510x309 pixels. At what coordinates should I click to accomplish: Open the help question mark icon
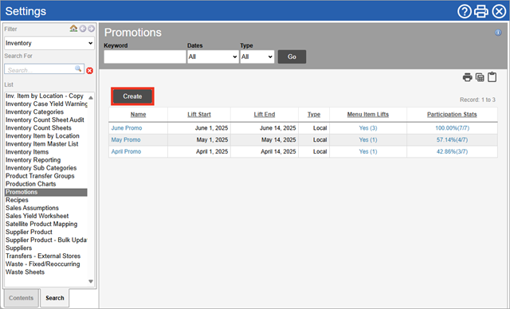click(x=464, y=11)
